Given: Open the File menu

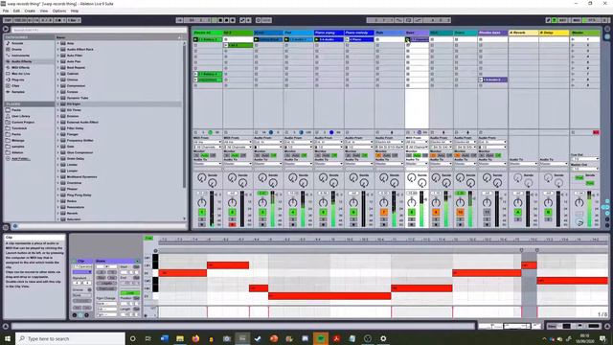Looking at the screenshot, I should (x=6, y=11).
